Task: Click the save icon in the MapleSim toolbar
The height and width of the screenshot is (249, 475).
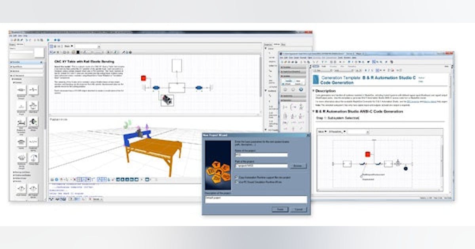Action: pos(18,40)
